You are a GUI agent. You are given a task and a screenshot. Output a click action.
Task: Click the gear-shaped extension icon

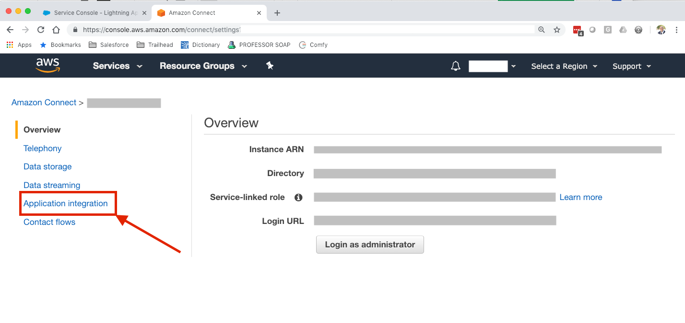click(638, 30)
